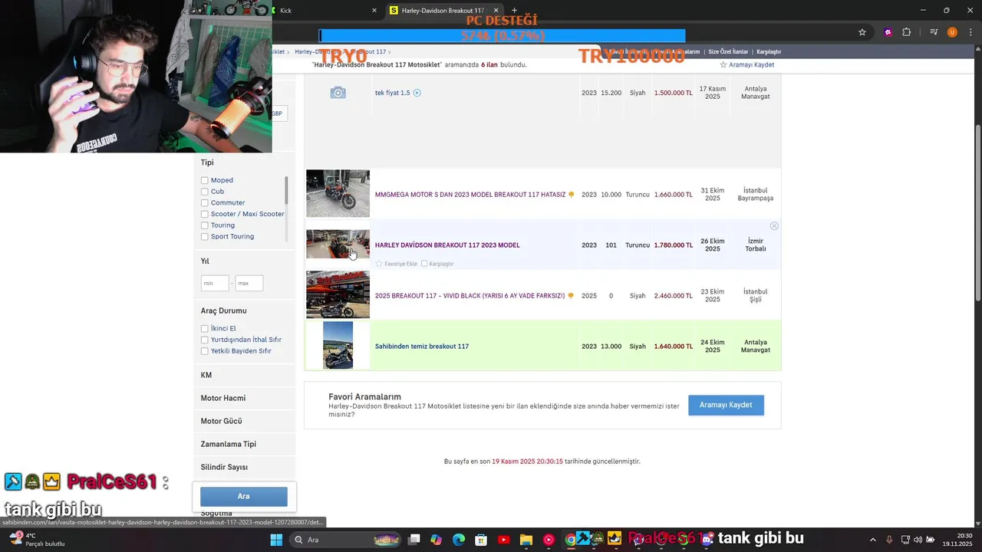
Task: Close the Kick tab
Action: 374,11
